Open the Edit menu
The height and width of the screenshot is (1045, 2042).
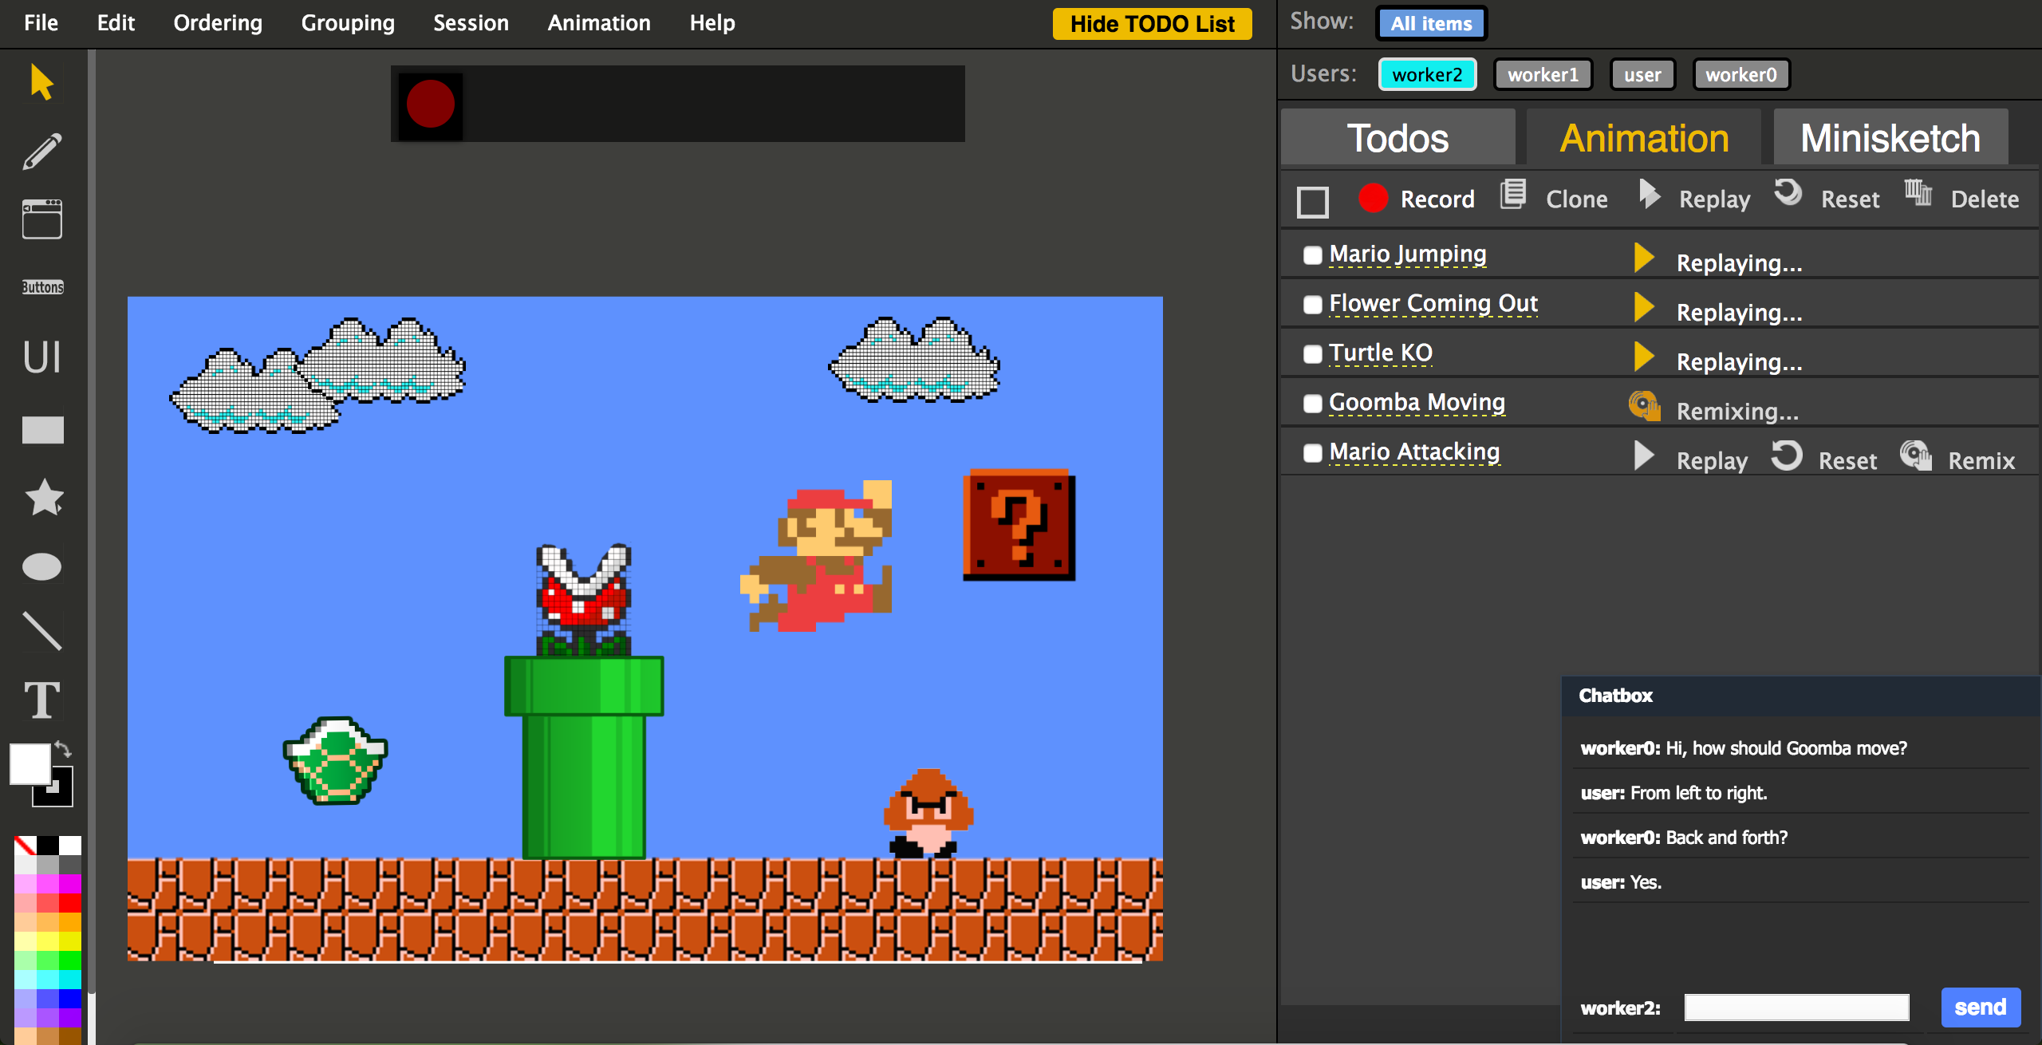click(116, 23)
